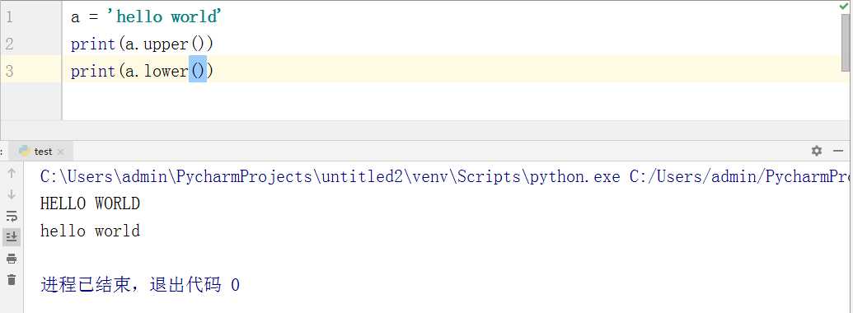Click the editor vertical scrollbar

pyautogui.click(x=846, y=42)
